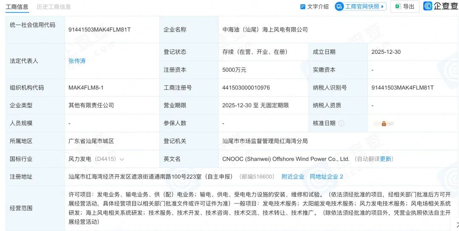Click the 企查查 logo icon
The height and width of the screenshot is (231, 459).
428,6
